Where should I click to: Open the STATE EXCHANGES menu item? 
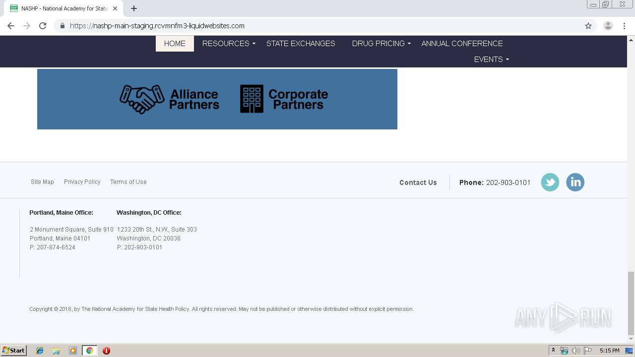[x=301, y=44]
